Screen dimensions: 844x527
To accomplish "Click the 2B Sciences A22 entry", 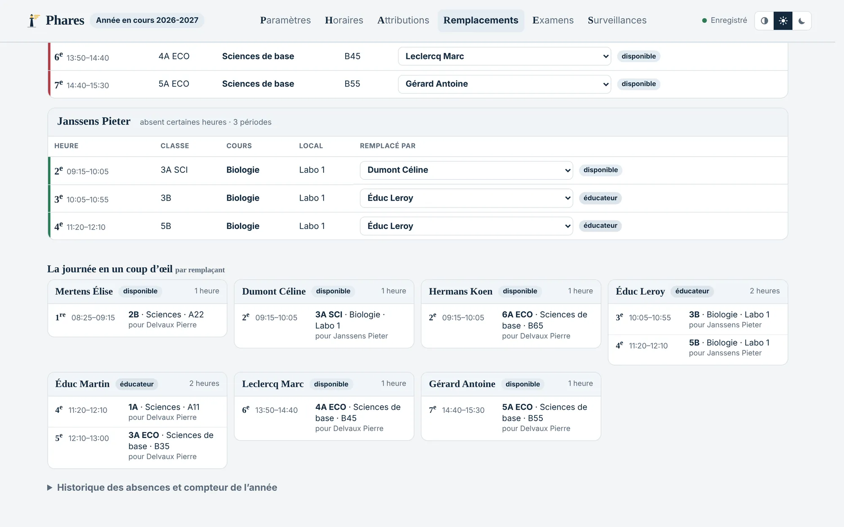I will click(x=166, y=319).
